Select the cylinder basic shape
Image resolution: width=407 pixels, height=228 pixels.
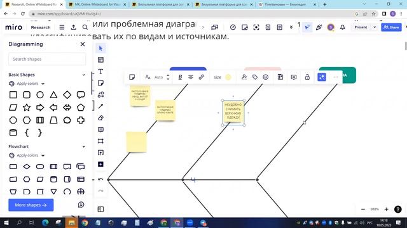coord(13,133)
